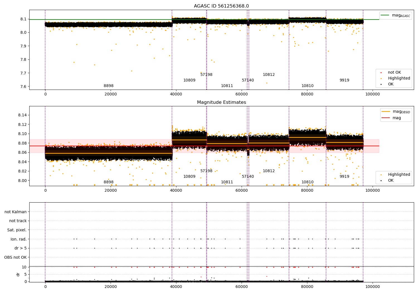Click the y-axis tick label '8.04'
418x293 pixels.
click(23, 162)
